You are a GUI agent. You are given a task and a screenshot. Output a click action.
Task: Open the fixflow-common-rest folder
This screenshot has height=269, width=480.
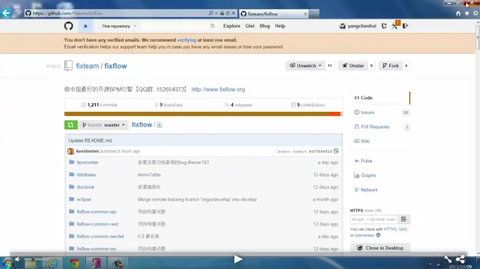click(x=98, y=224)
